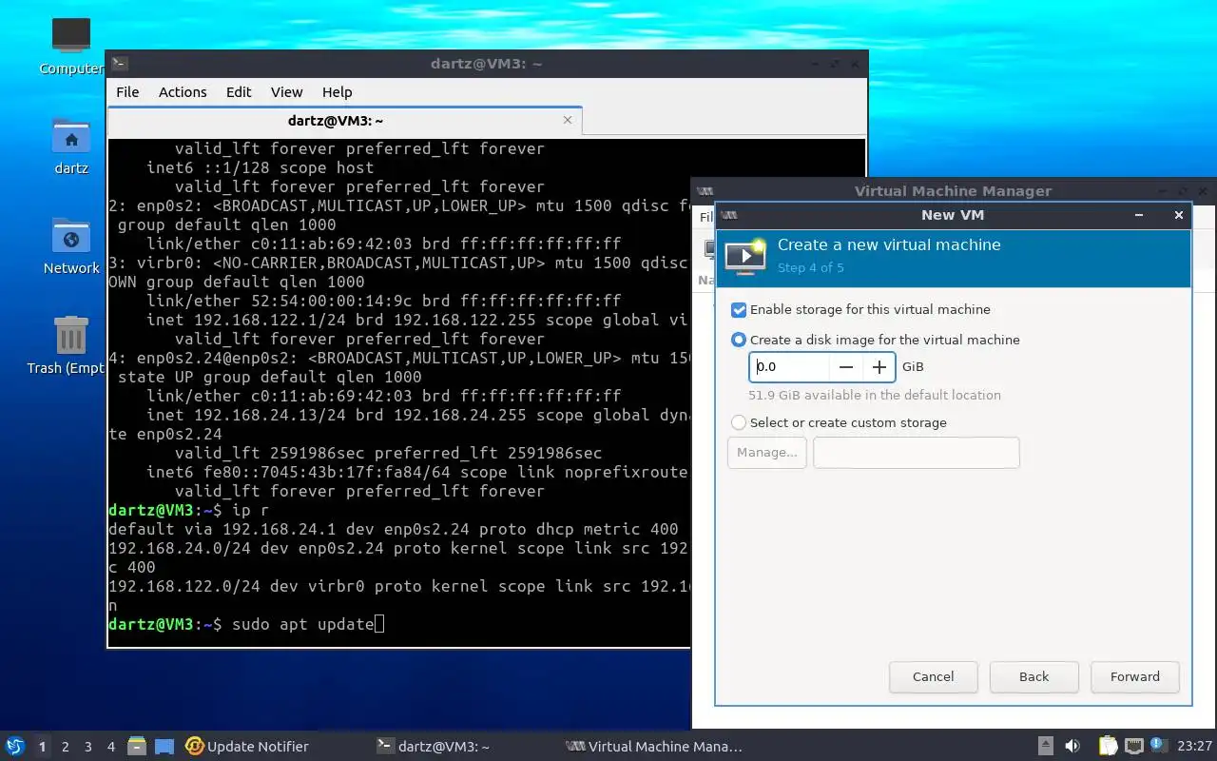Image resolution: width=1217 pixels, height=761 pixels.
Task: Launch file manager from the panel
Action: pyautogui.click(x=137, y=747)
